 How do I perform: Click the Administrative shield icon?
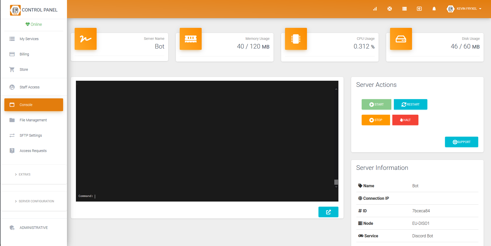12,228
